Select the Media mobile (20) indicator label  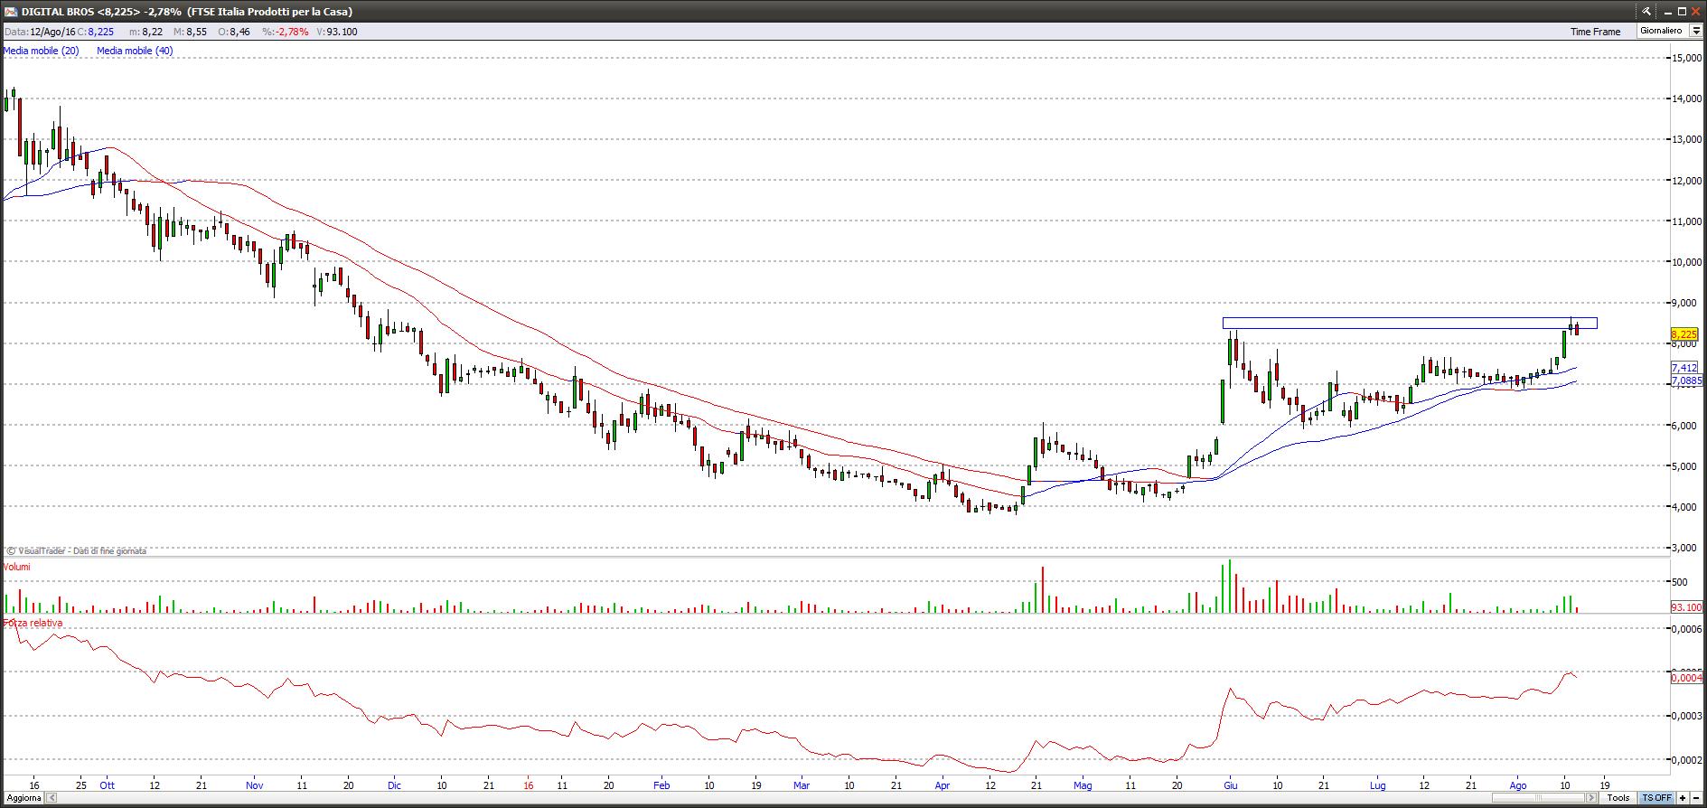(42, 51)
